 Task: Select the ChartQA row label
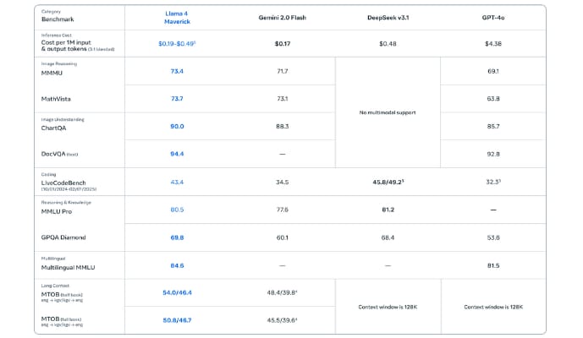(54, 127)
